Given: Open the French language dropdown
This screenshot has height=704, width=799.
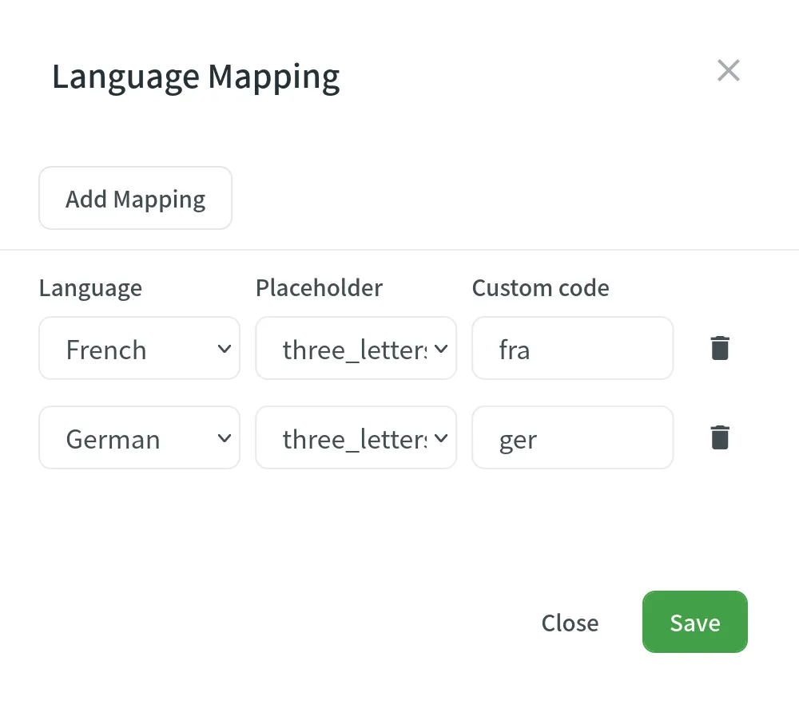Looking at the screenshot, I should pos(139,348).
